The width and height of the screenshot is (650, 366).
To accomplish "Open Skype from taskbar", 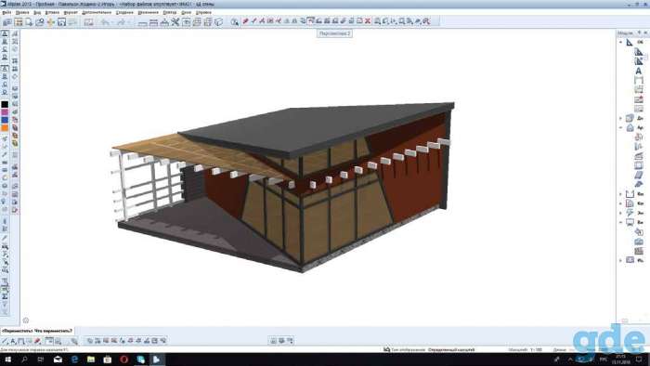I will (140, 359).
